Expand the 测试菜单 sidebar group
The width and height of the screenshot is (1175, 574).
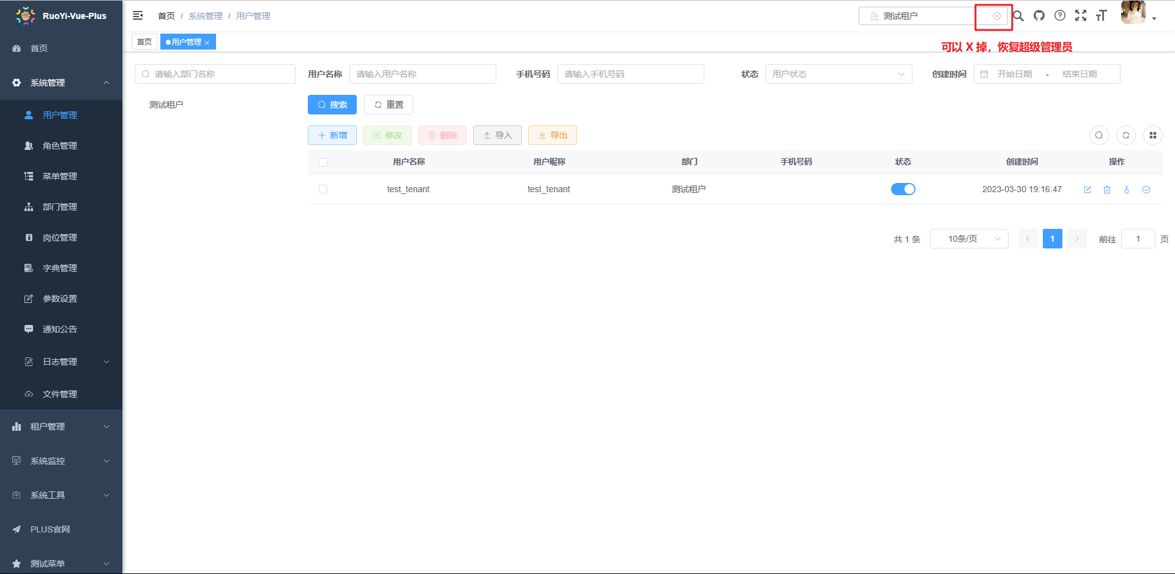[x=61, y=564]
